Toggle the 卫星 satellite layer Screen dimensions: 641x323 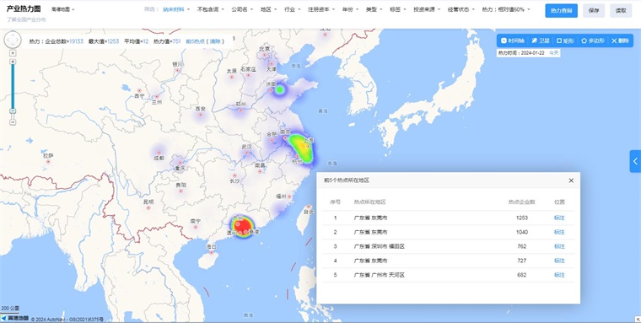click(x=541, y=40)
